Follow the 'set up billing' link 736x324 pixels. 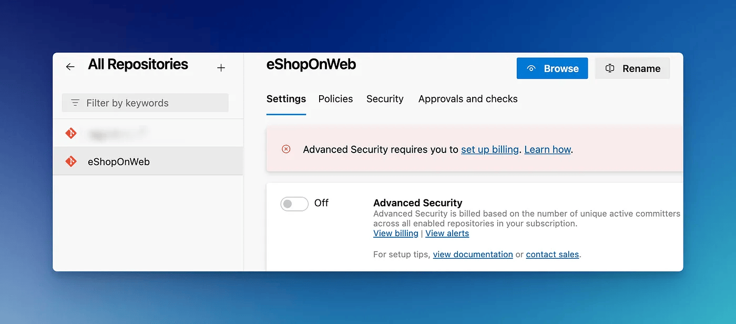[489, 149]
